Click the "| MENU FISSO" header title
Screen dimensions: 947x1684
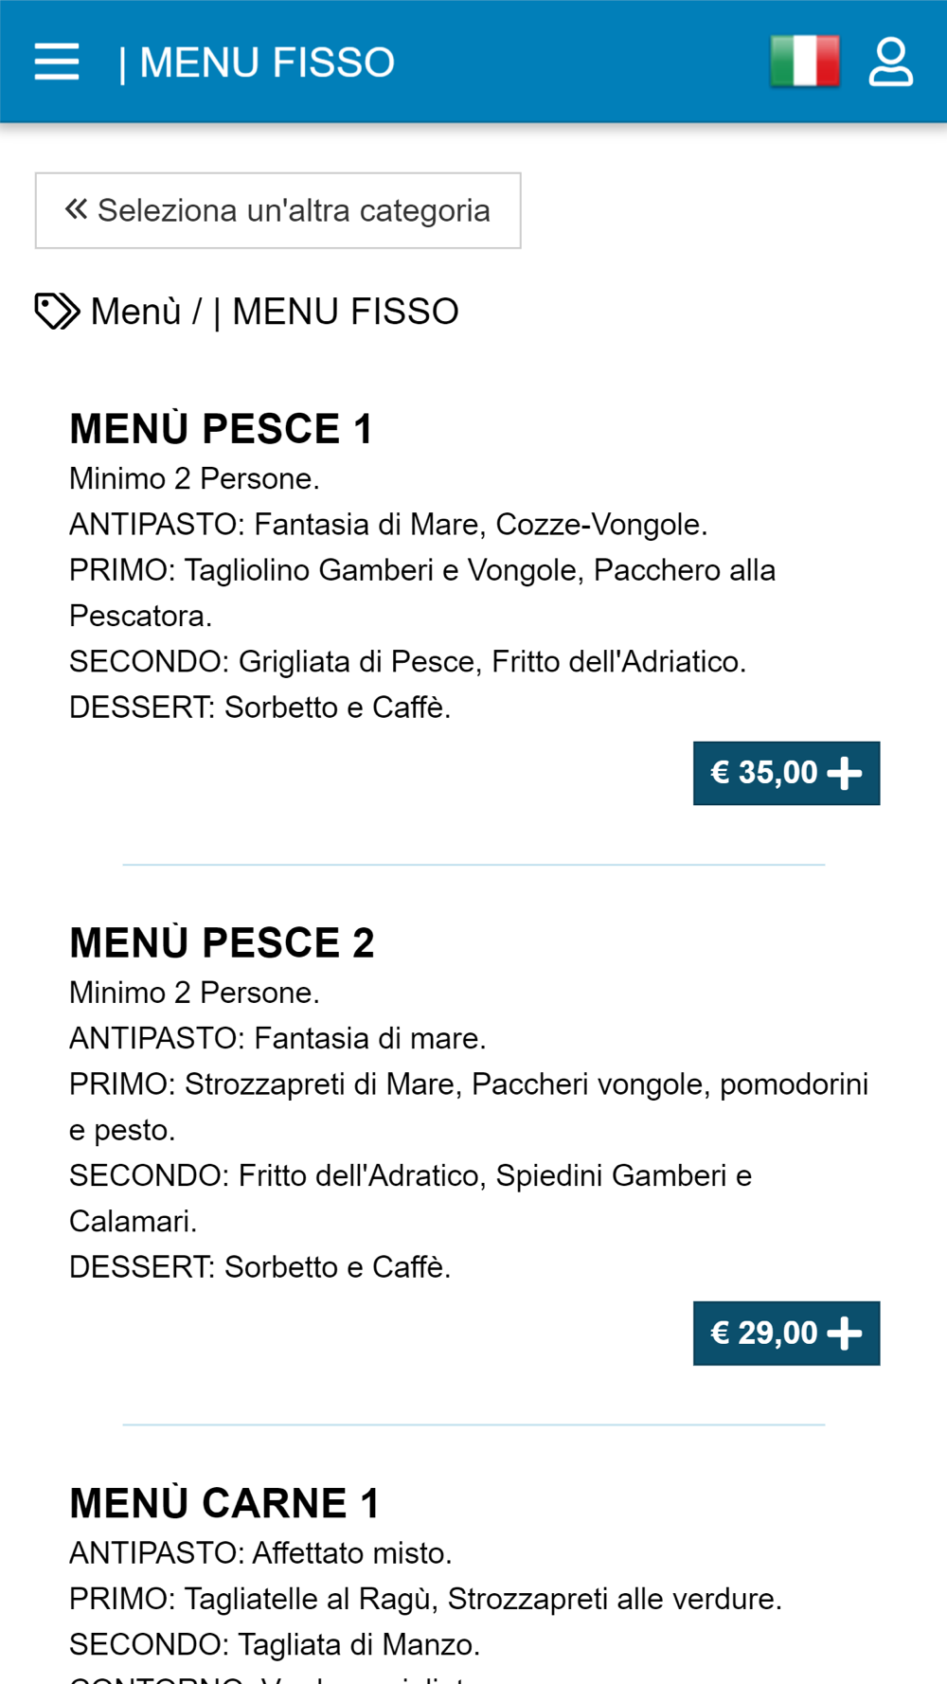coord(257,63)
